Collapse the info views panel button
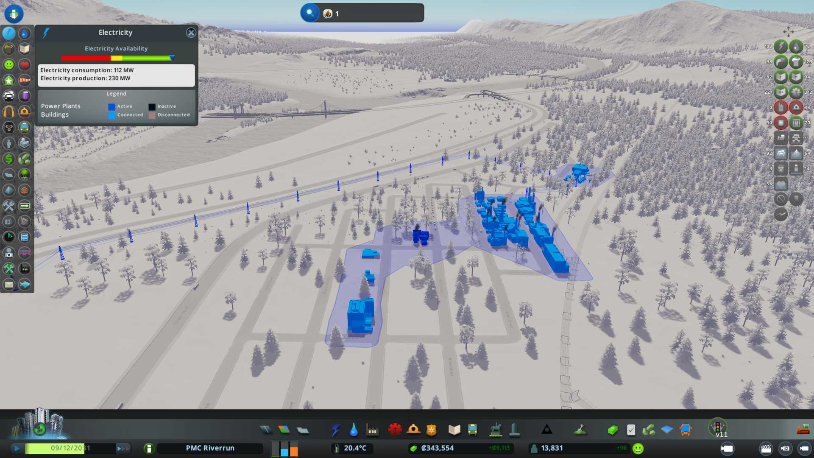This screenshot has width=814, height=458. pos(14,14)
